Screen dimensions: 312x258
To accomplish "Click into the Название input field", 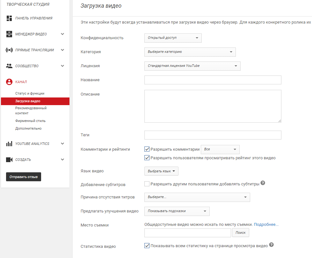I will pos(213,80).
